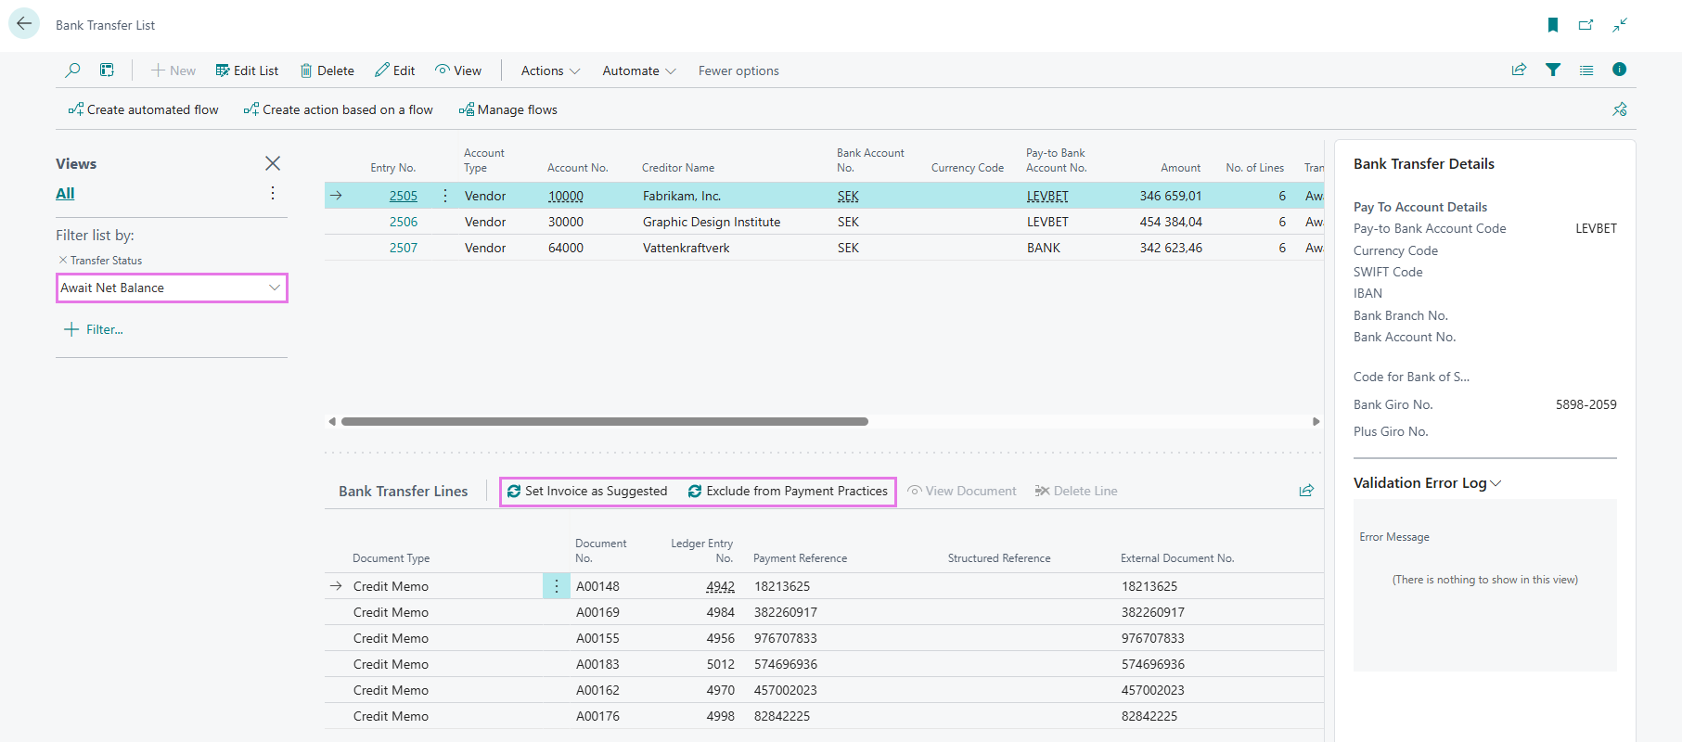Click the Delete button
Screen dimensions: 1682x742
click(327, 70)
